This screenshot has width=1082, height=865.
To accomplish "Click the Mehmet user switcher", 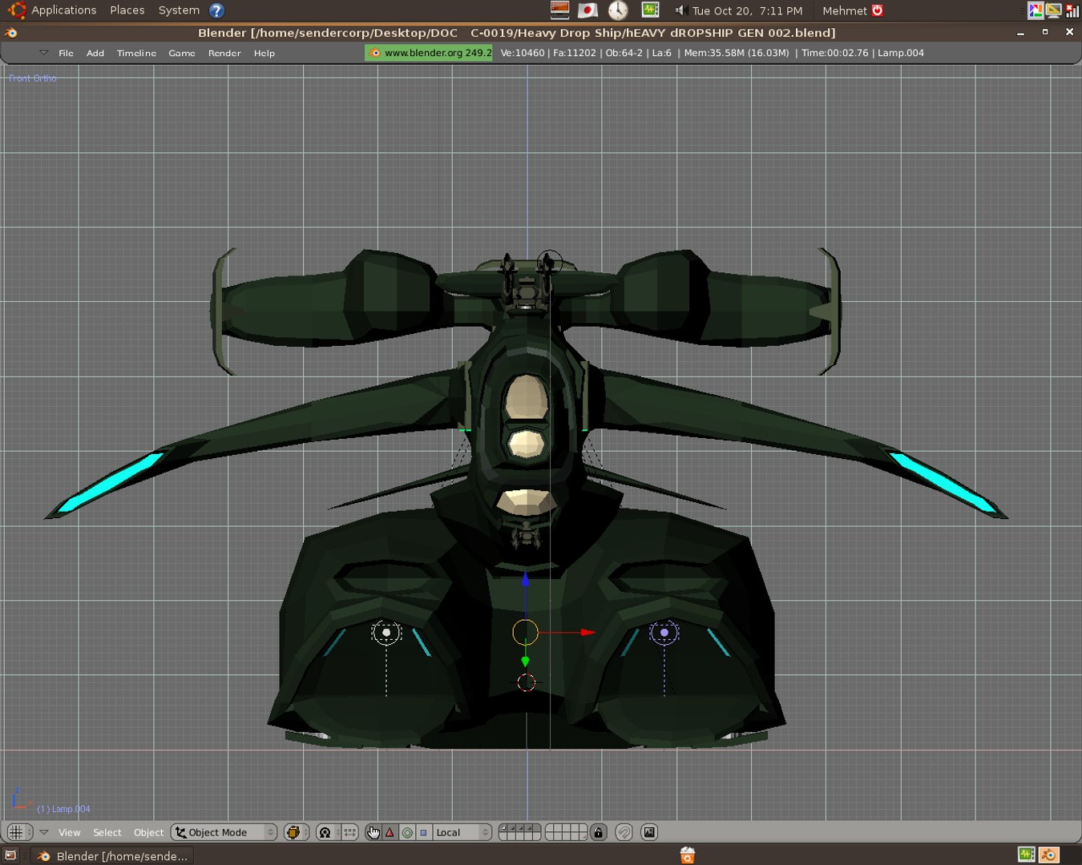I will click(845, 10).
